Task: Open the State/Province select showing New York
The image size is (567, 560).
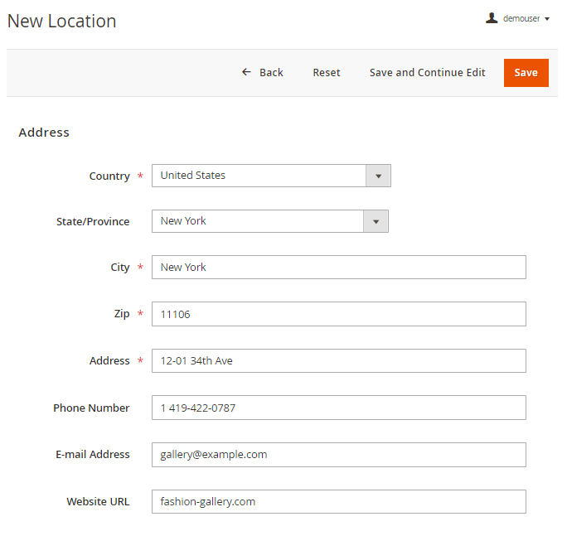Action: pos(257,221)
